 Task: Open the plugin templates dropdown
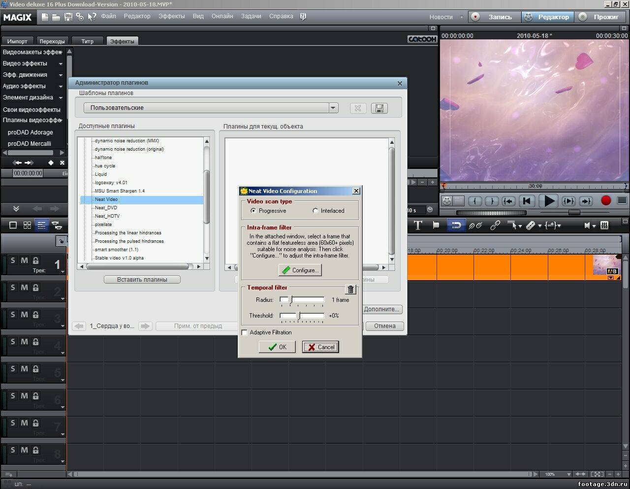click(x=333, y=108)
